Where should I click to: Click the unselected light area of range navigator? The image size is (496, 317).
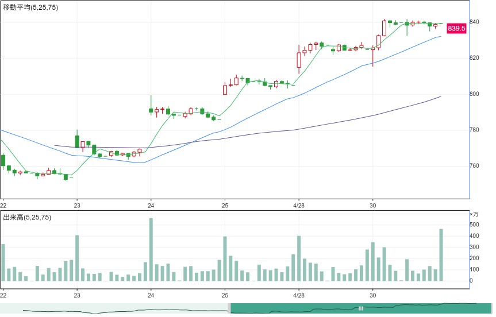tap(114, 308)
